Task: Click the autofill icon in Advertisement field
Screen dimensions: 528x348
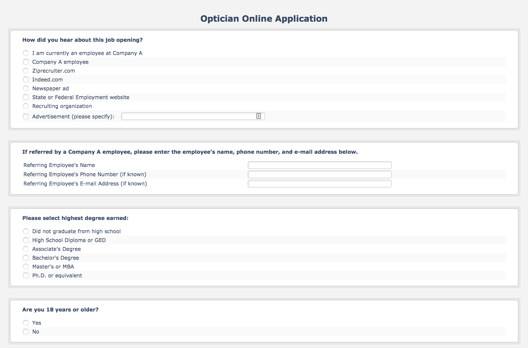Action: [259, 116]
